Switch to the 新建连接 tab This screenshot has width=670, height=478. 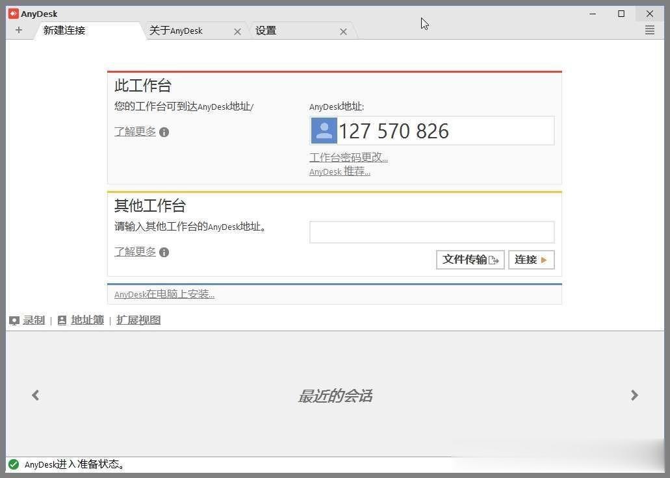pyautogui.click(x=88, y=31)
